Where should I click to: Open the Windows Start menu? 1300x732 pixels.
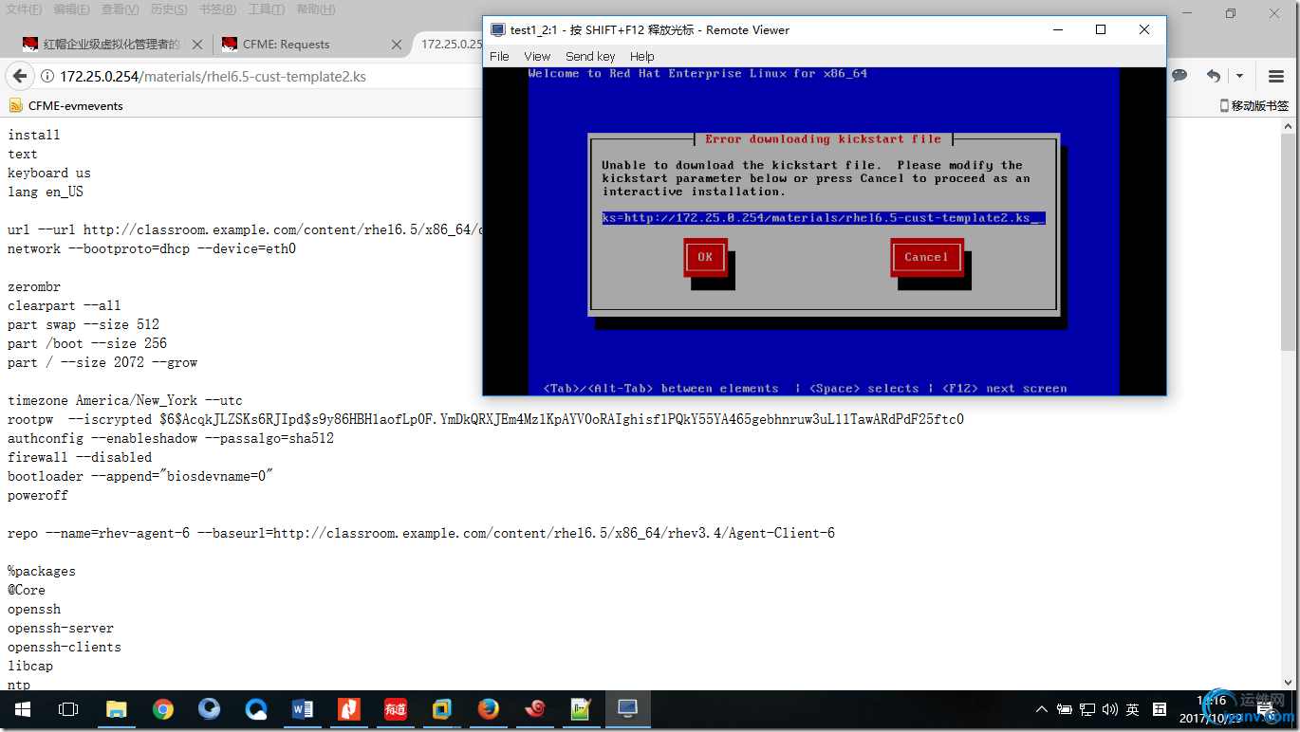pos(23,709)
